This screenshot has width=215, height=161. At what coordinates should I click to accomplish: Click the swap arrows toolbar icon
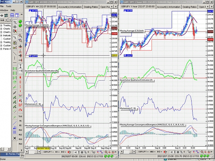tap(6, 15)
